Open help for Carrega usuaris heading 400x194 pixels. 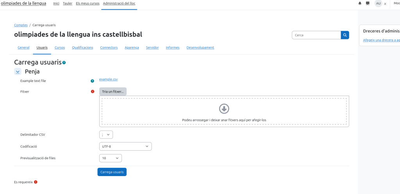coord(64,62)
